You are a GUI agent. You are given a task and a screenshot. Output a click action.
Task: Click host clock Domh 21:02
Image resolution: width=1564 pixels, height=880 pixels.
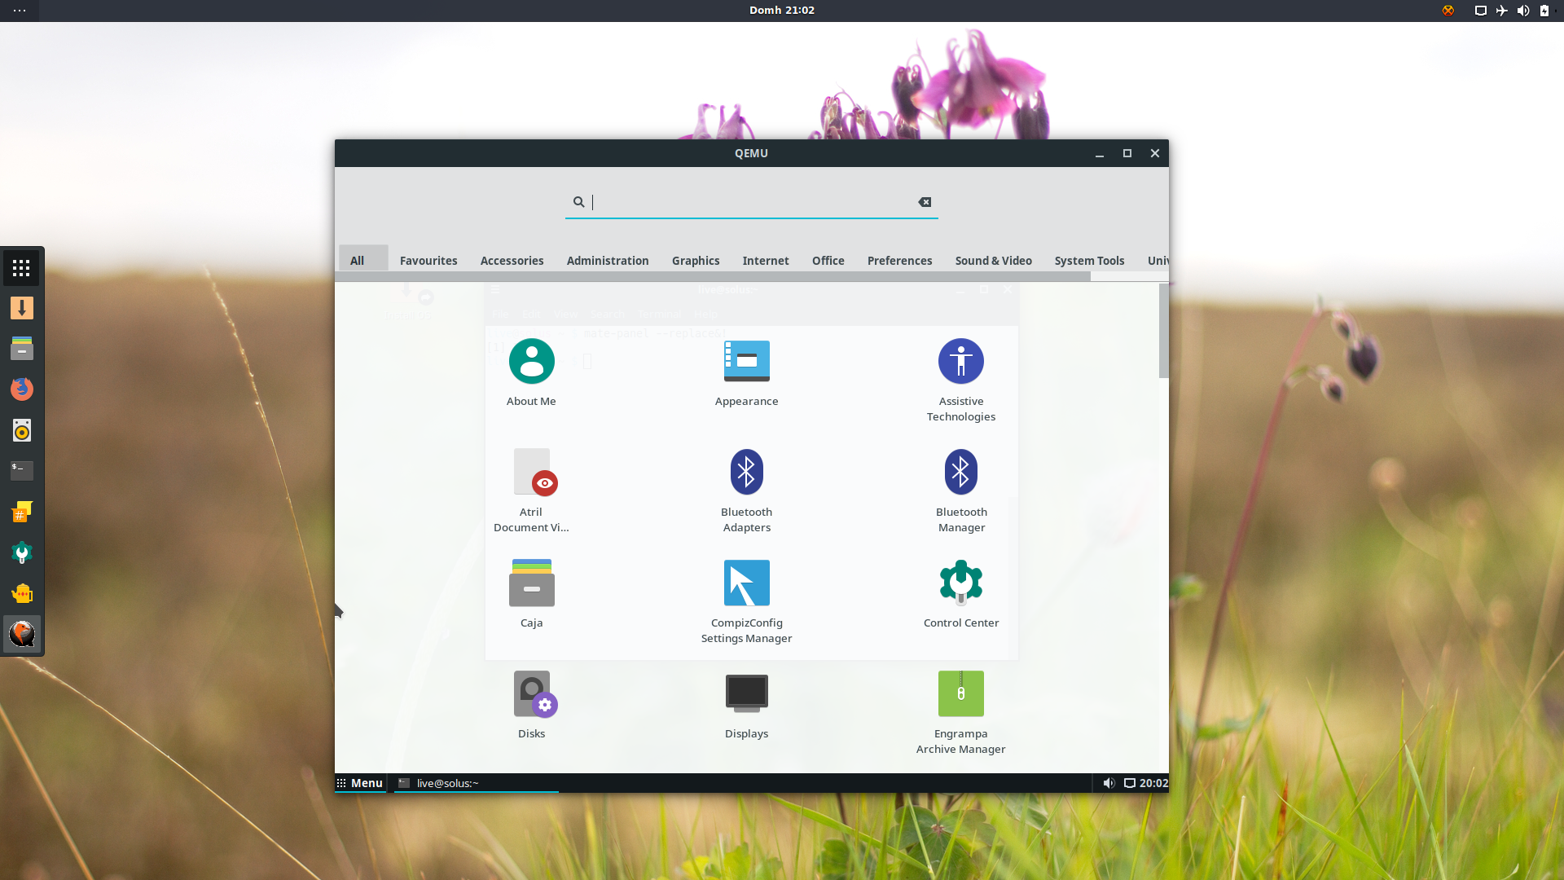pos(782,11)
